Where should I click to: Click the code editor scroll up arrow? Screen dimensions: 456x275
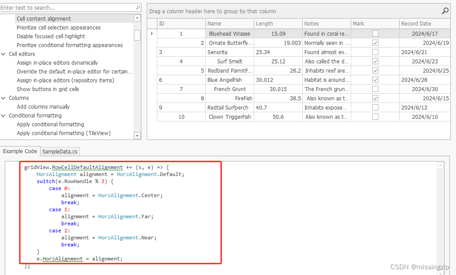440,165
